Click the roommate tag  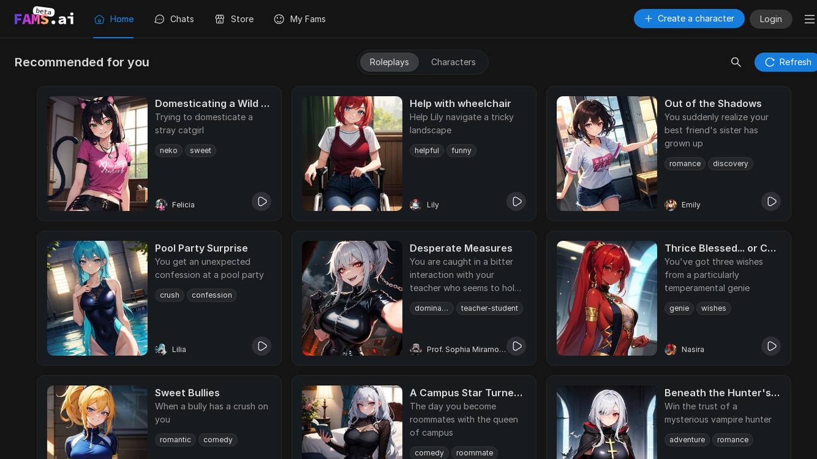475,454
